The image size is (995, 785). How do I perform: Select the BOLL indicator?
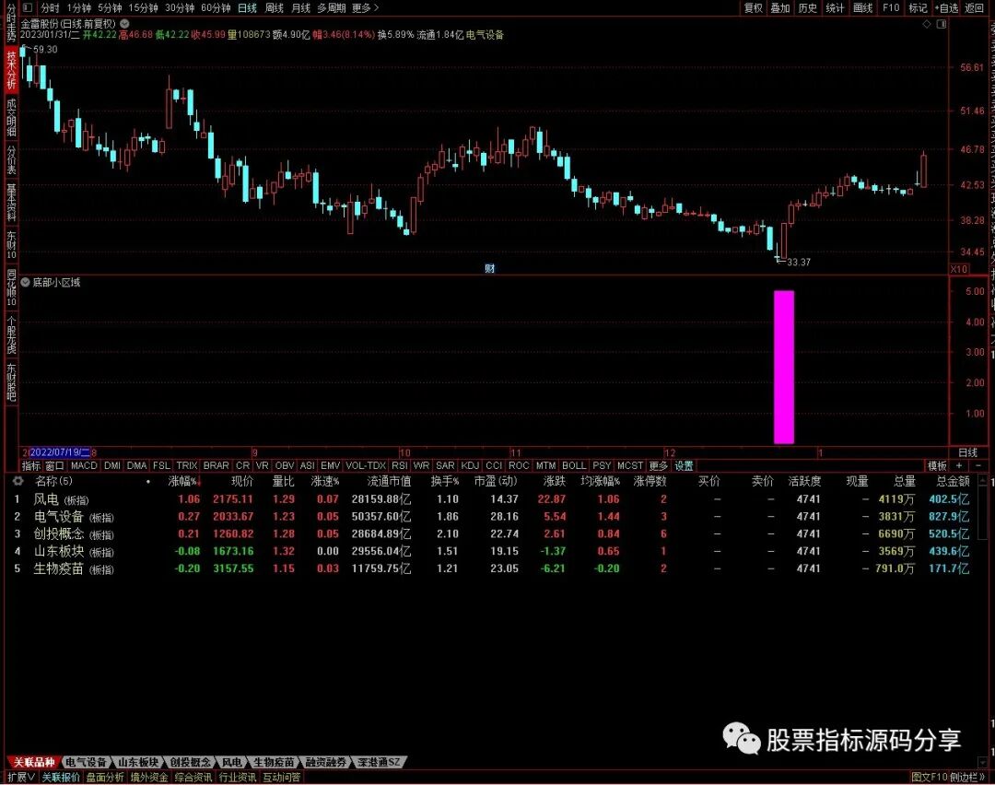click(574, 466)
